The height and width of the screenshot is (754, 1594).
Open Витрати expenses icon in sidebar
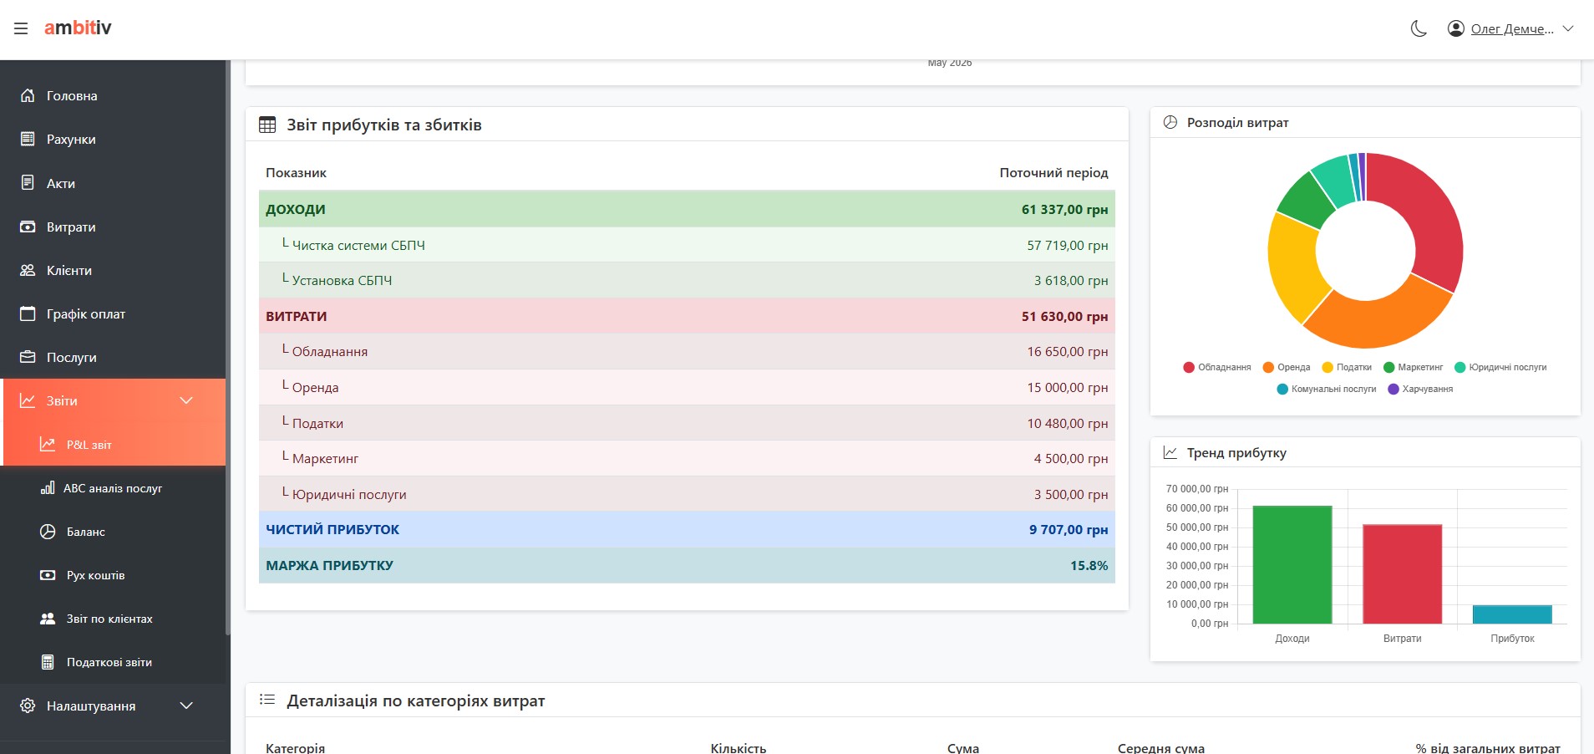(28, 227)
